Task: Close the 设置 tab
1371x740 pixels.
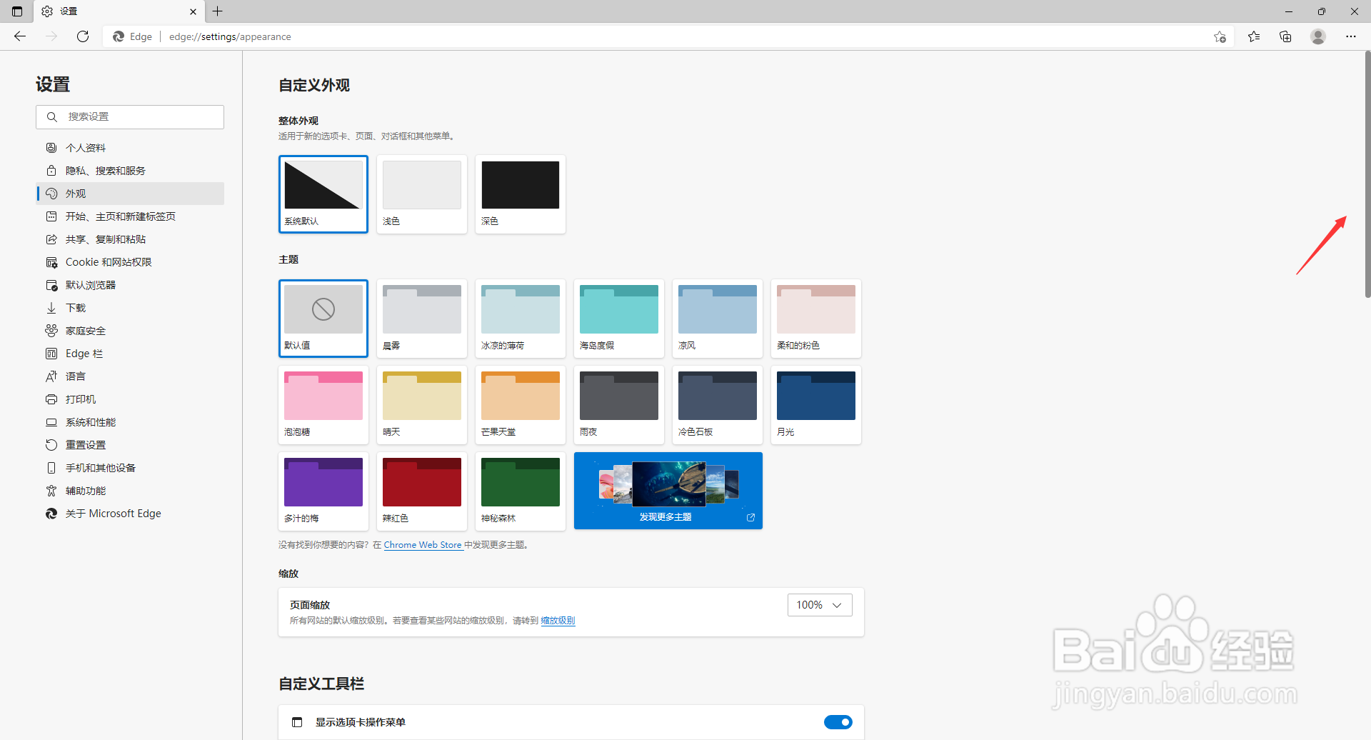Action: [x=193, y=11]
